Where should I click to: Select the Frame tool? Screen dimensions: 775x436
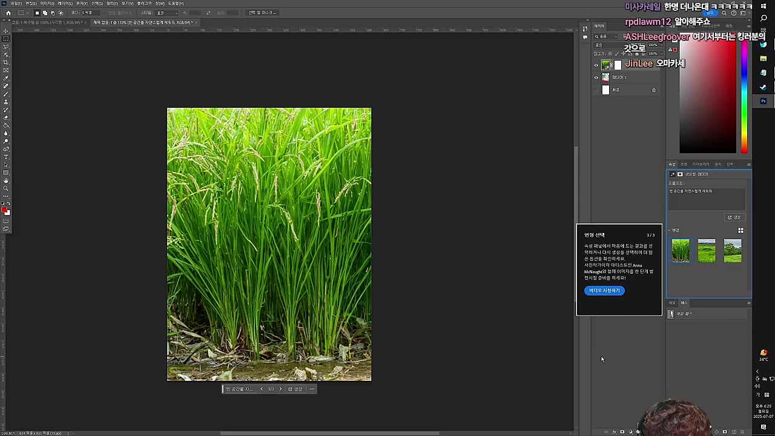click(x=6, y=70)
